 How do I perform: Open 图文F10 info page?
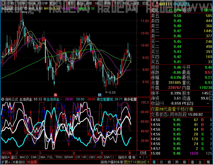click(130, 162)
